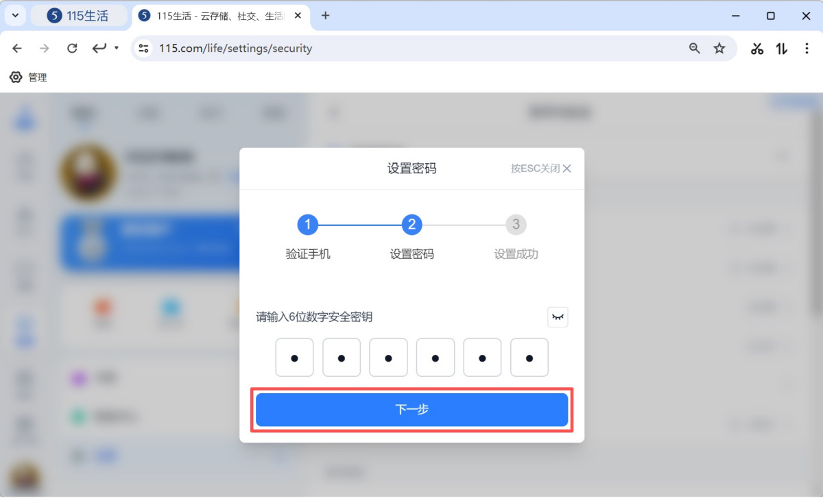
Task: Select step 2 设置密码 circle
Action: click(411, 224)
